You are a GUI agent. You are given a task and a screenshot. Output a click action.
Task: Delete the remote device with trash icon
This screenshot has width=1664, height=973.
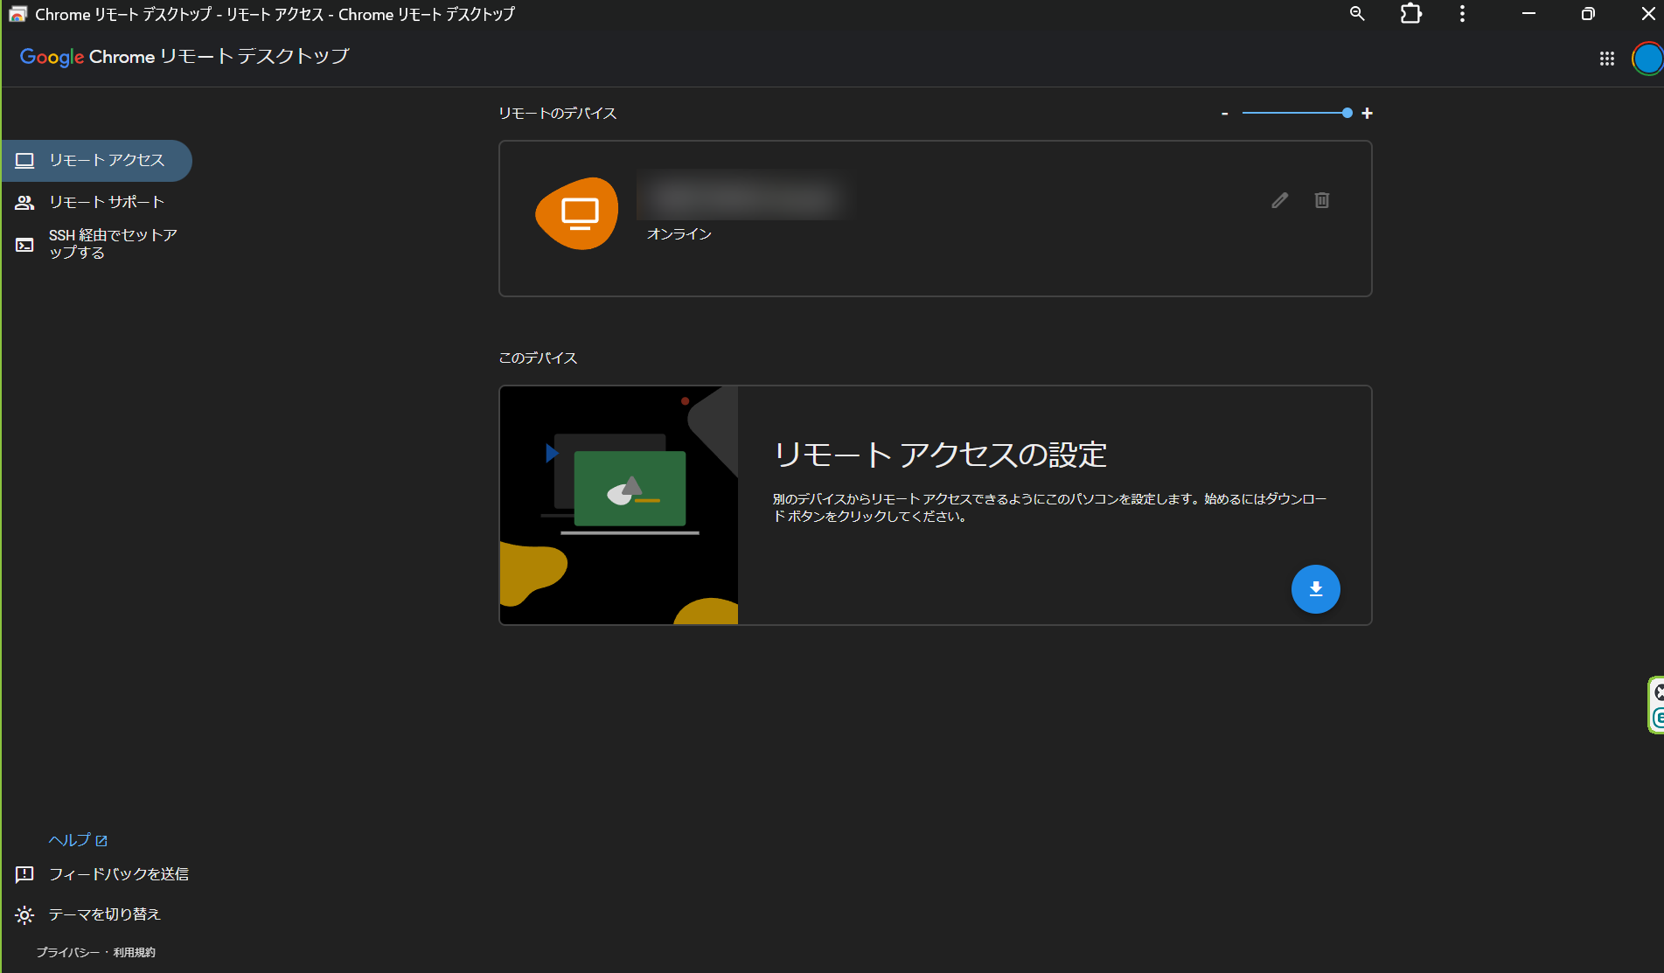coord(1322,200)
